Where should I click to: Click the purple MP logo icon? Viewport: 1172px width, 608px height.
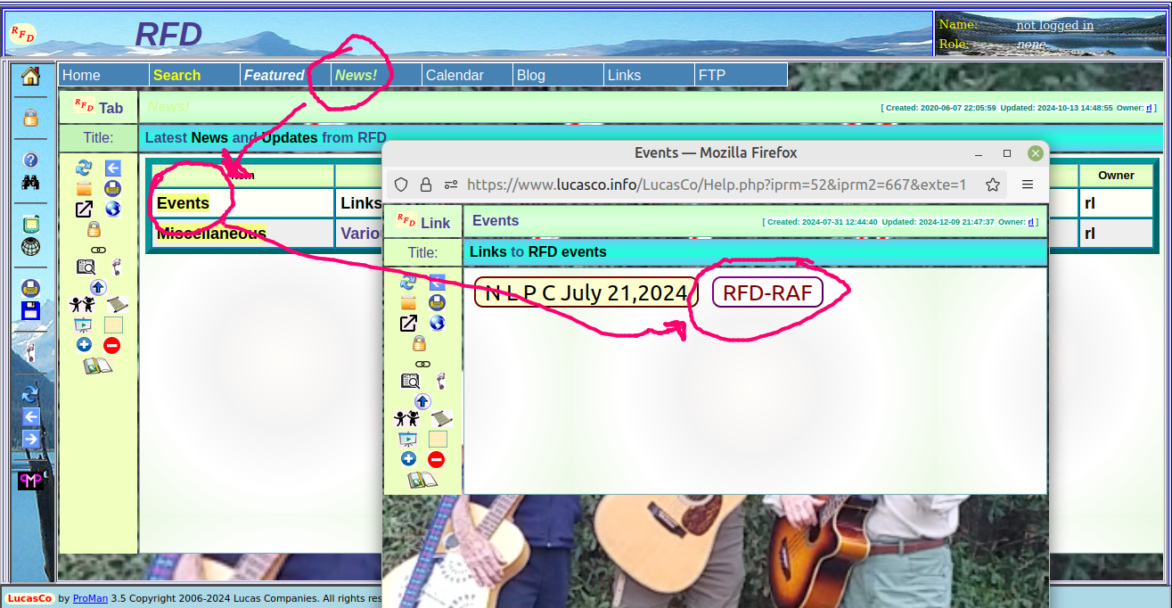click(30, 481)
